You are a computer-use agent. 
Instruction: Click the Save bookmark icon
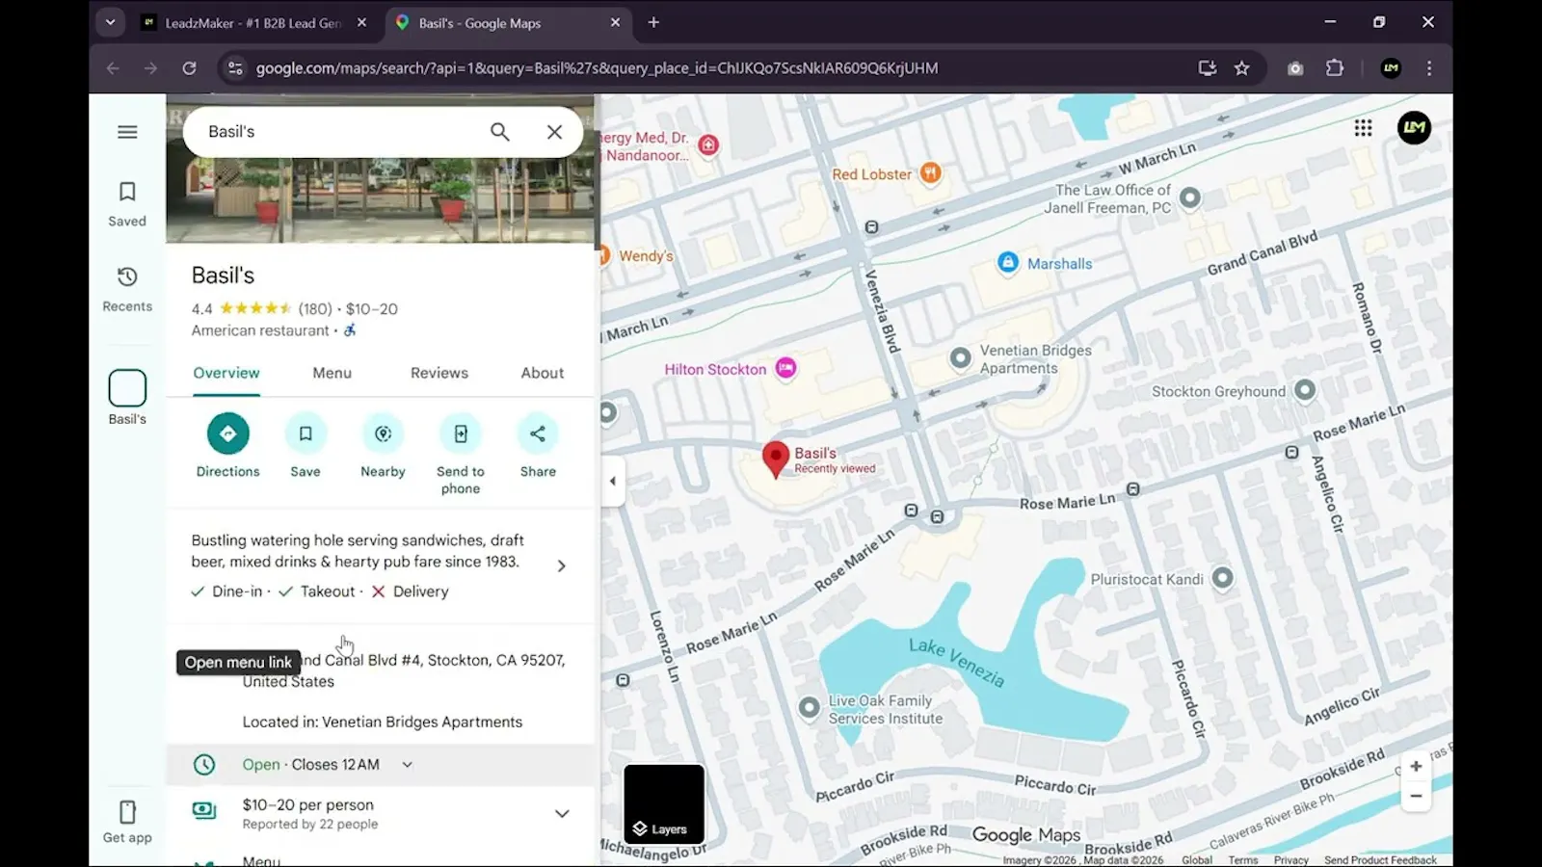point(306,433)
